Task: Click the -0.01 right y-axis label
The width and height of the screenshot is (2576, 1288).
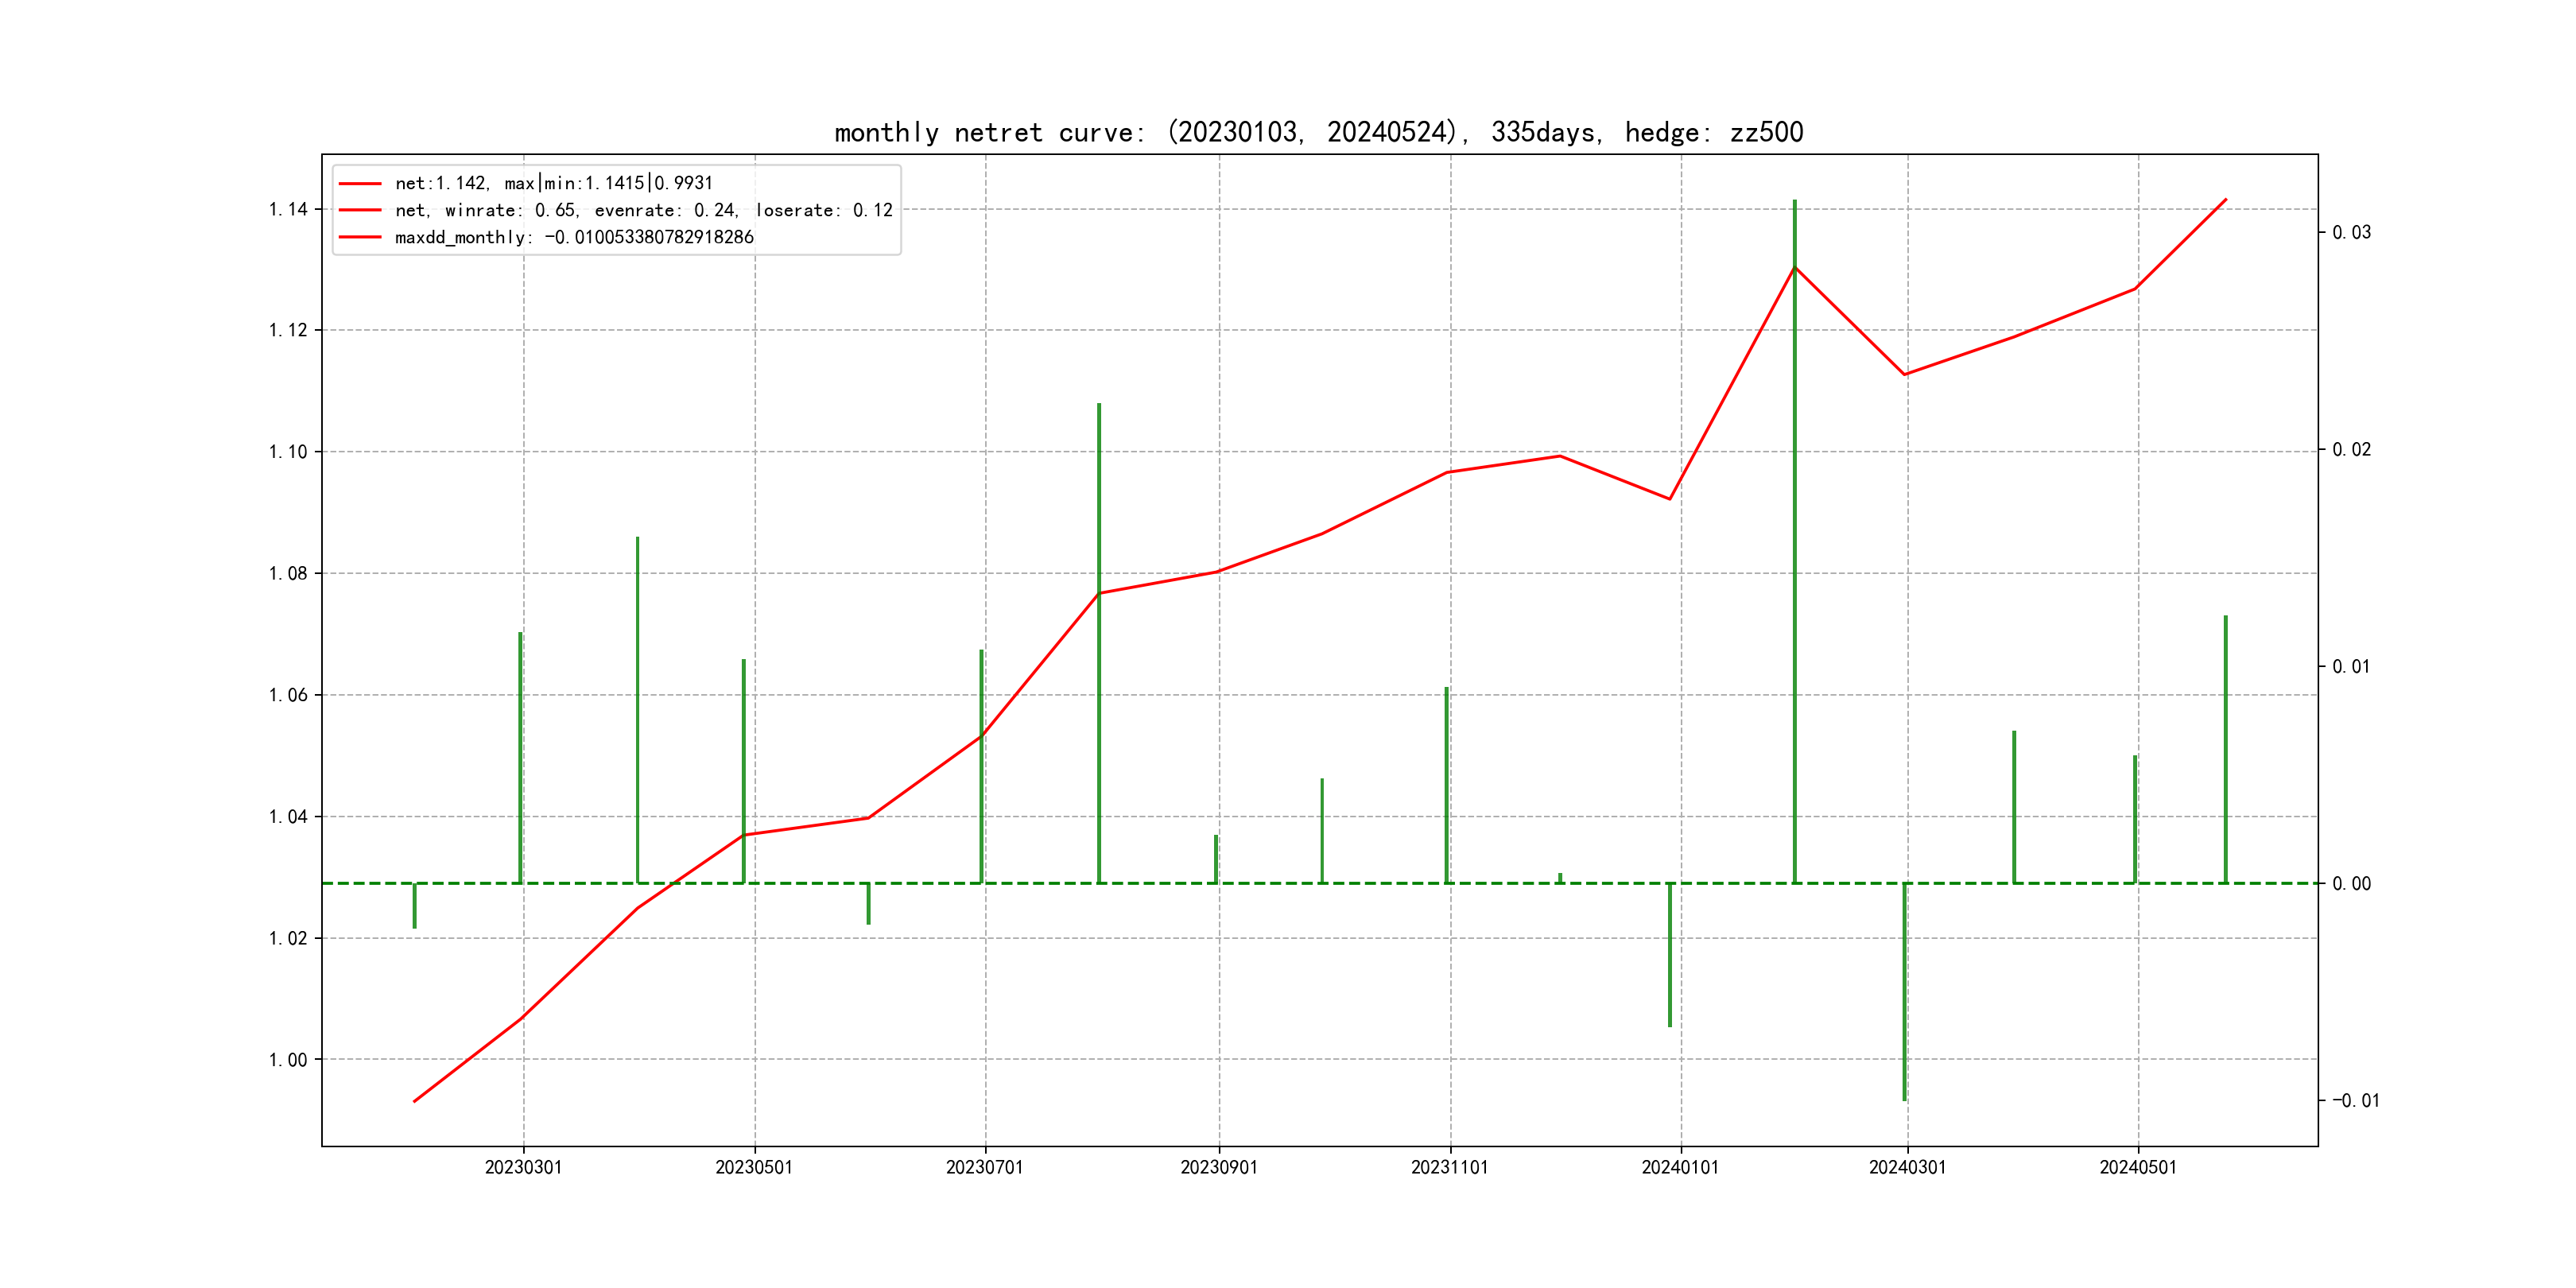Action: pos(2355,1100)
